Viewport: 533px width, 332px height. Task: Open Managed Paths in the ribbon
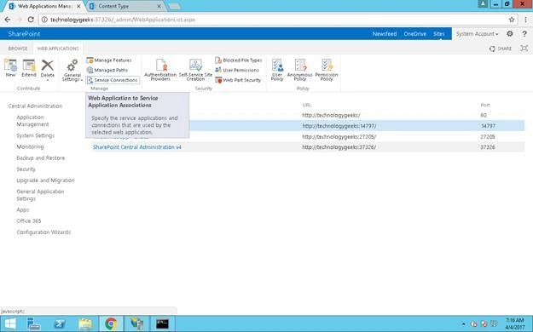point(107,70)
